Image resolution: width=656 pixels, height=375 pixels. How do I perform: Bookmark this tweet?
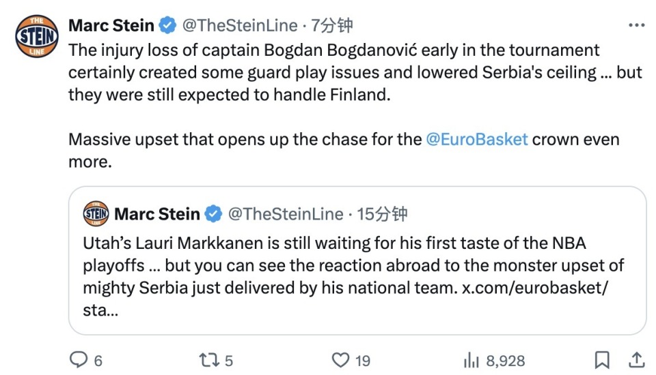pyautogui.click(x=602, y=359)
